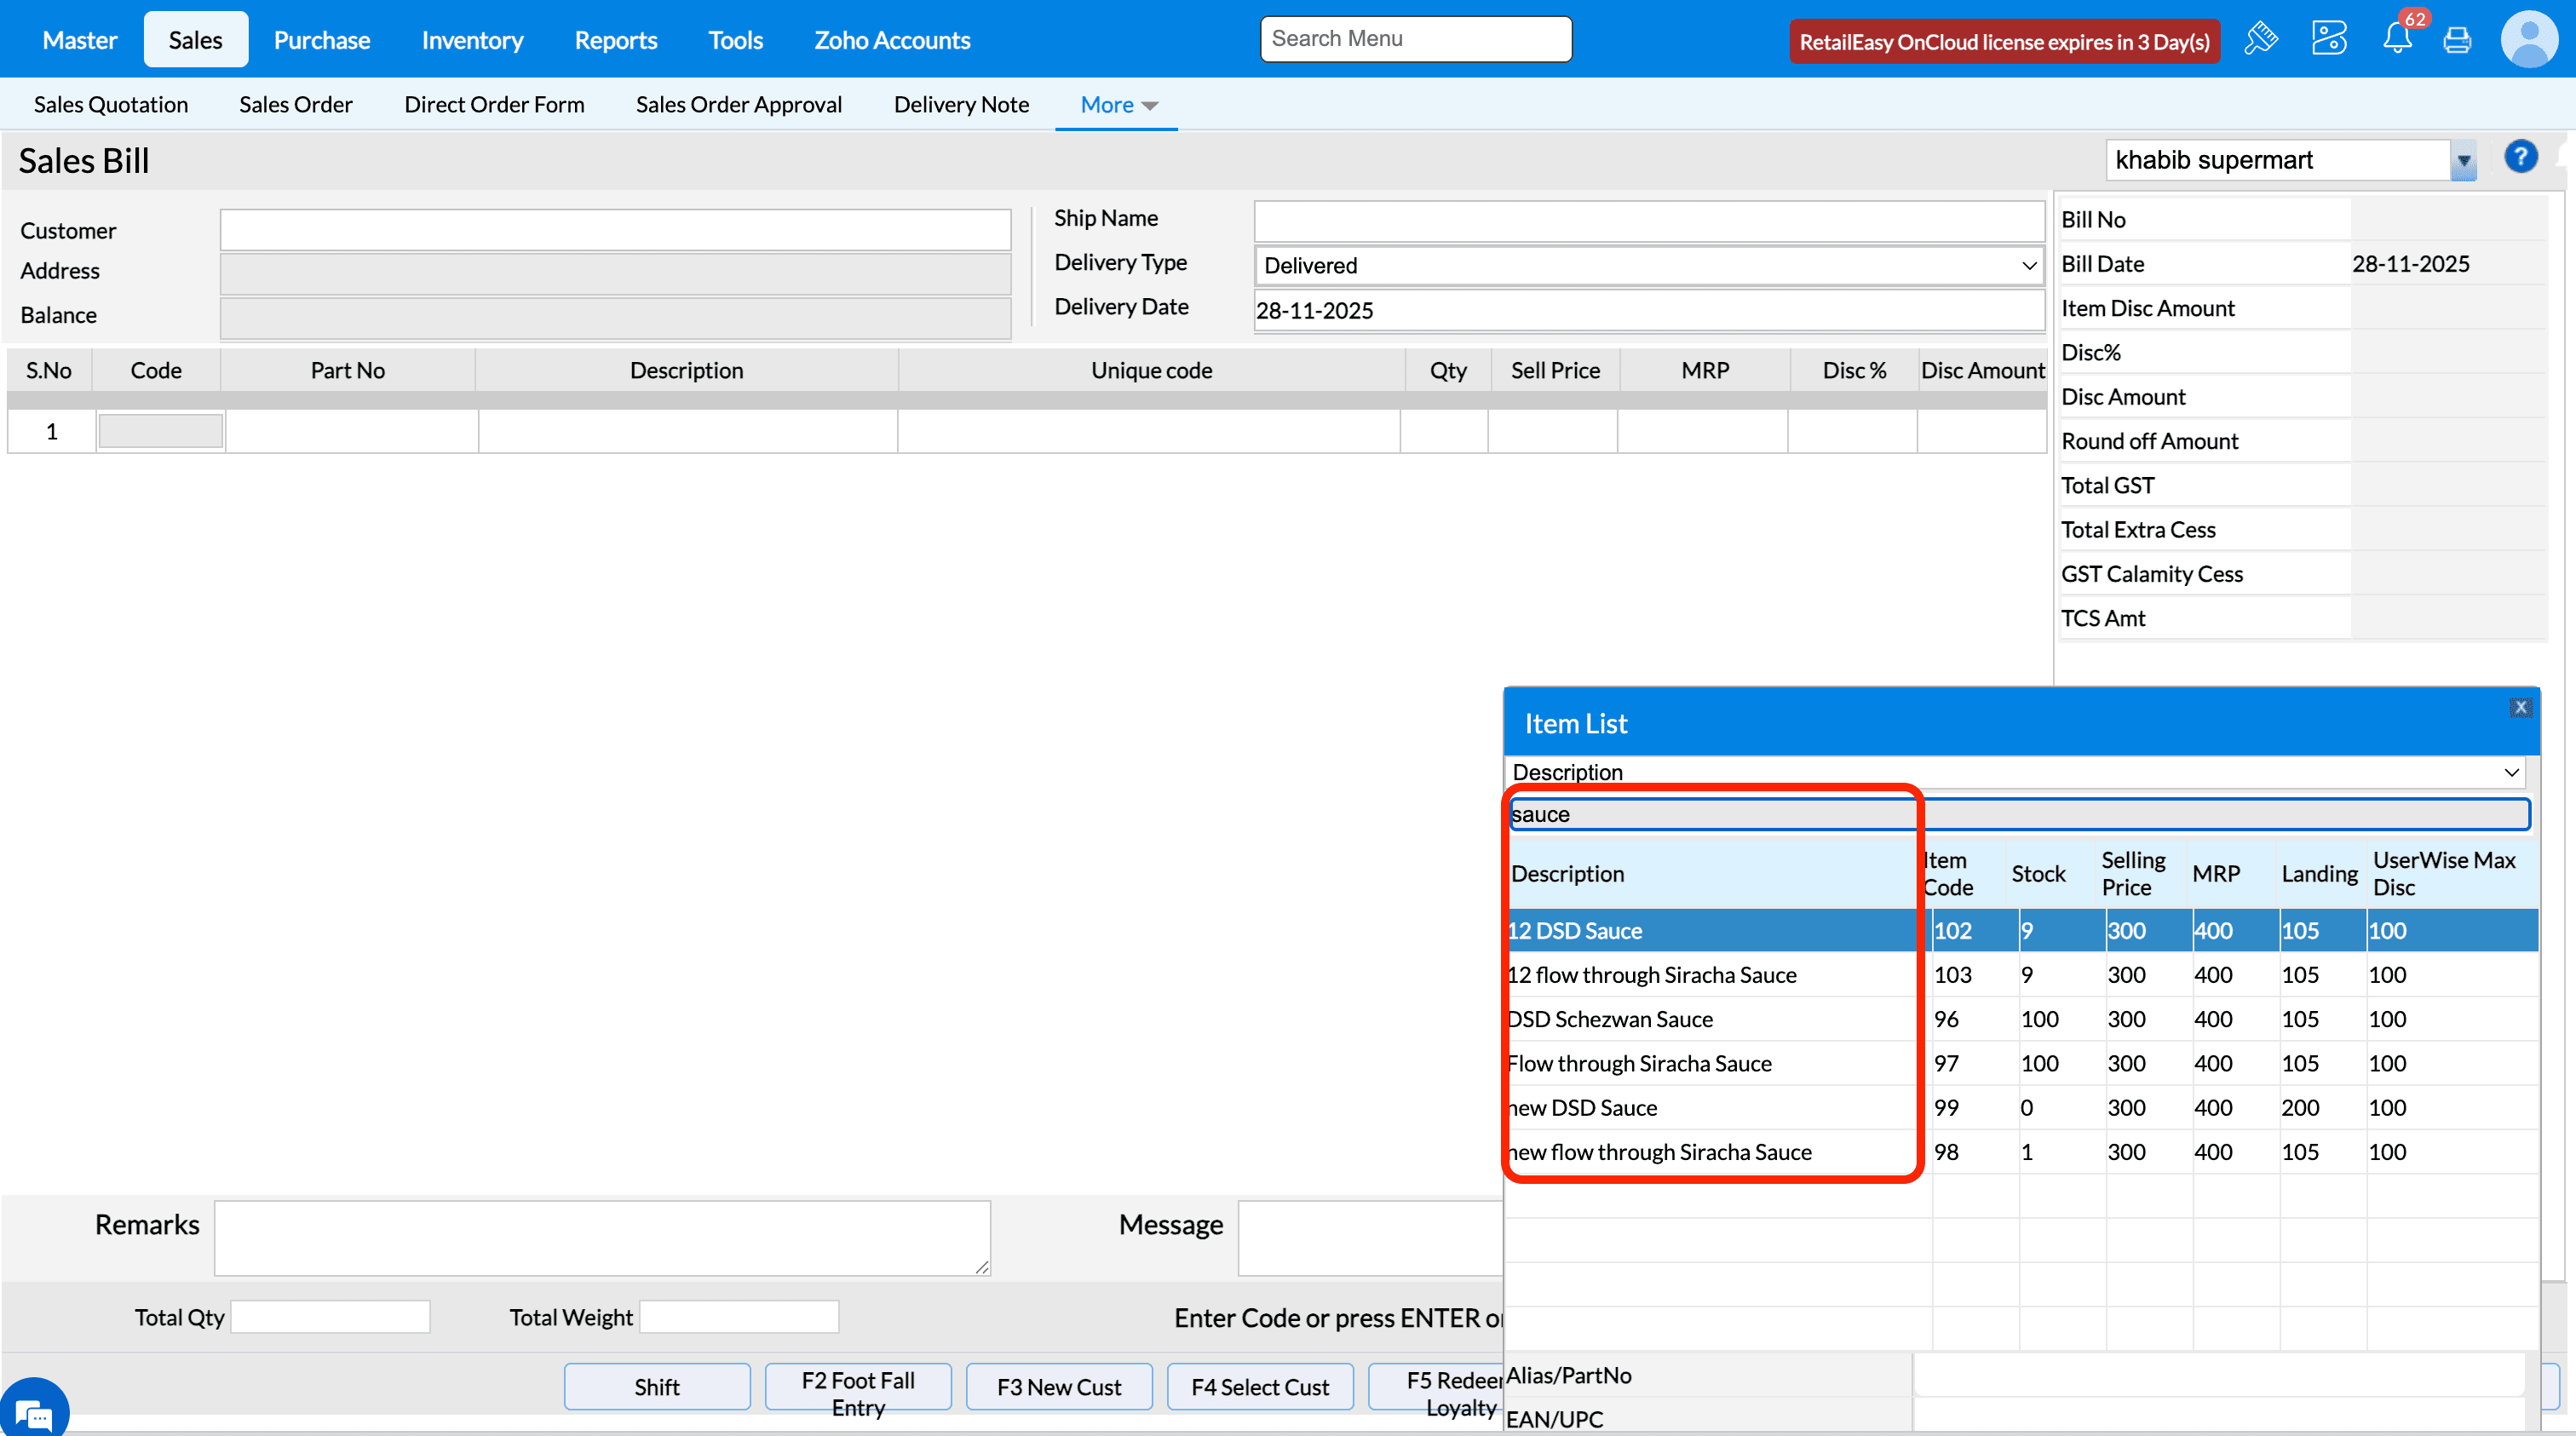Select DSD Schezwan Sauce item row
2576x1436 pixels.
pyautogui.click(x=1610, y=1019)
